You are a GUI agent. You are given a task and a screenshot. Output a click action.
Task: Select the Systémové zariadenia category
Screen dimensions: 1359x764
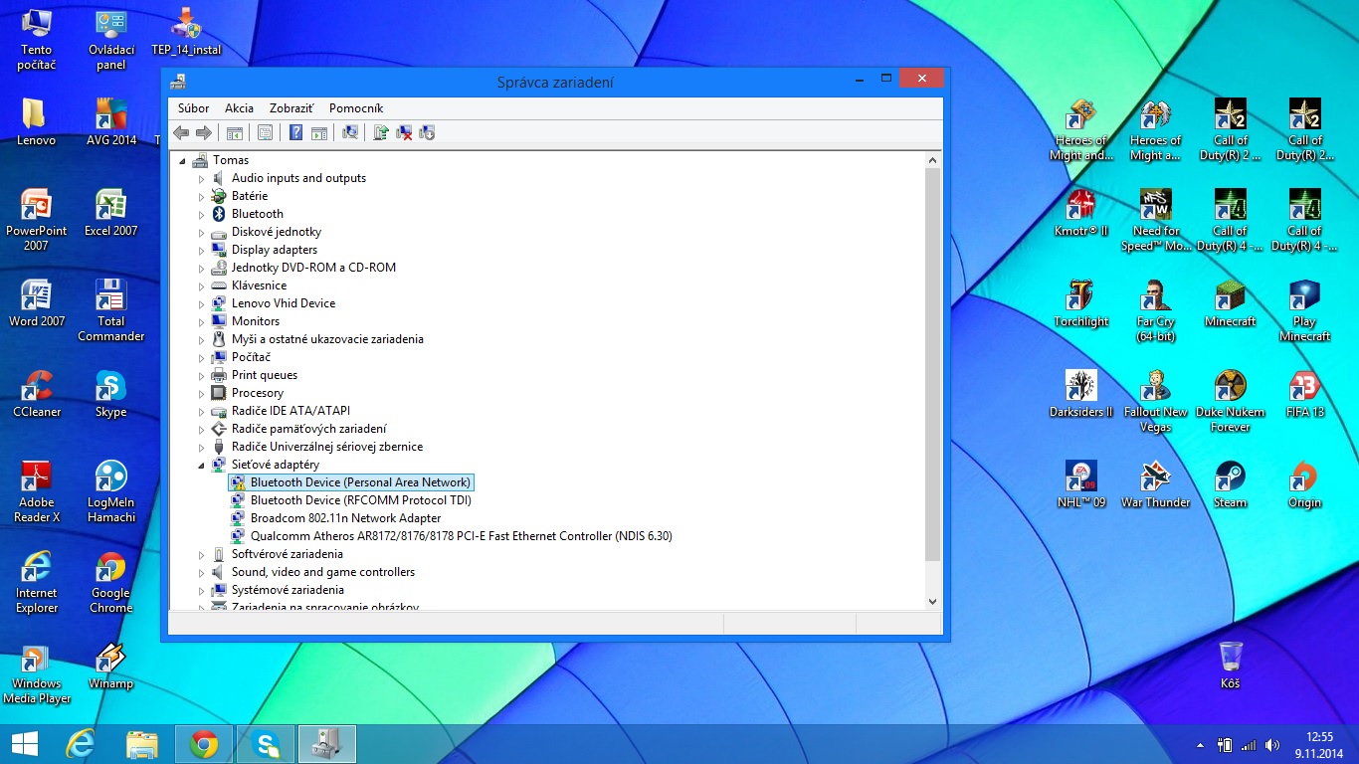click(x=288, y=590)
